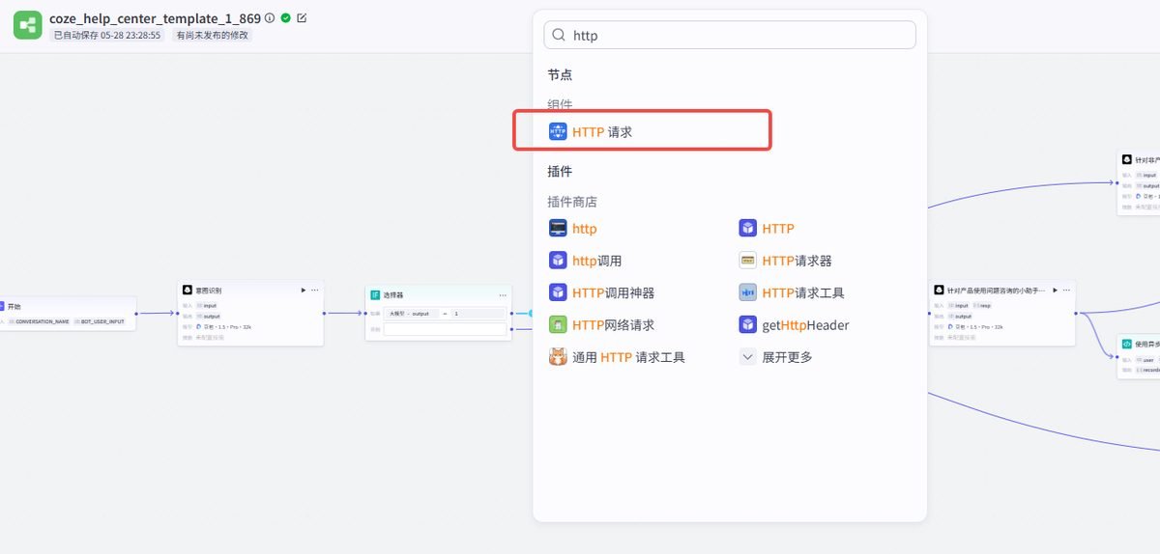Edit the workflow name via pencil icon
Screen dimensions: 1160x554
point(302,18)
